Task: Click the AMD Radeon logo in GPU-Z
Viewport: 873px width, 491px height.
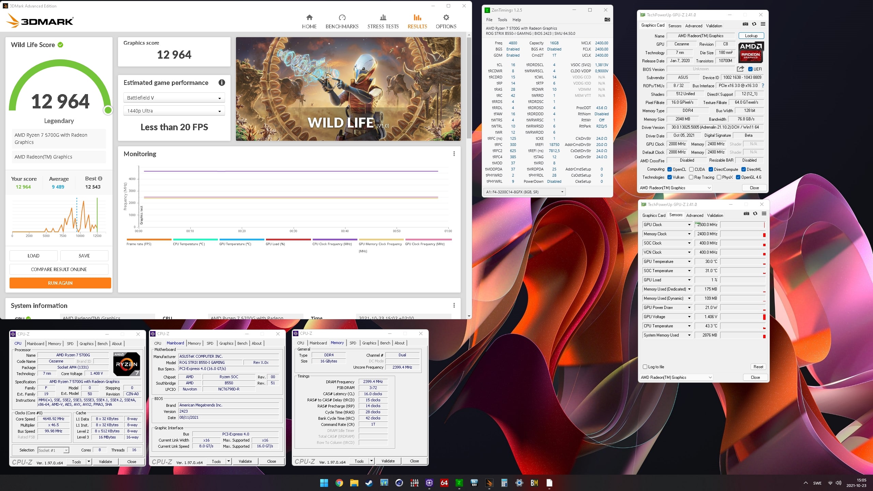Action: [751, 52]
